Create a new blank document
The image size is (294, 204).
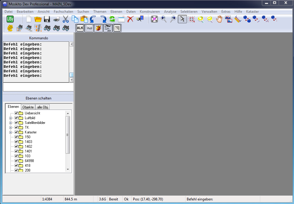tap(29, 19)
